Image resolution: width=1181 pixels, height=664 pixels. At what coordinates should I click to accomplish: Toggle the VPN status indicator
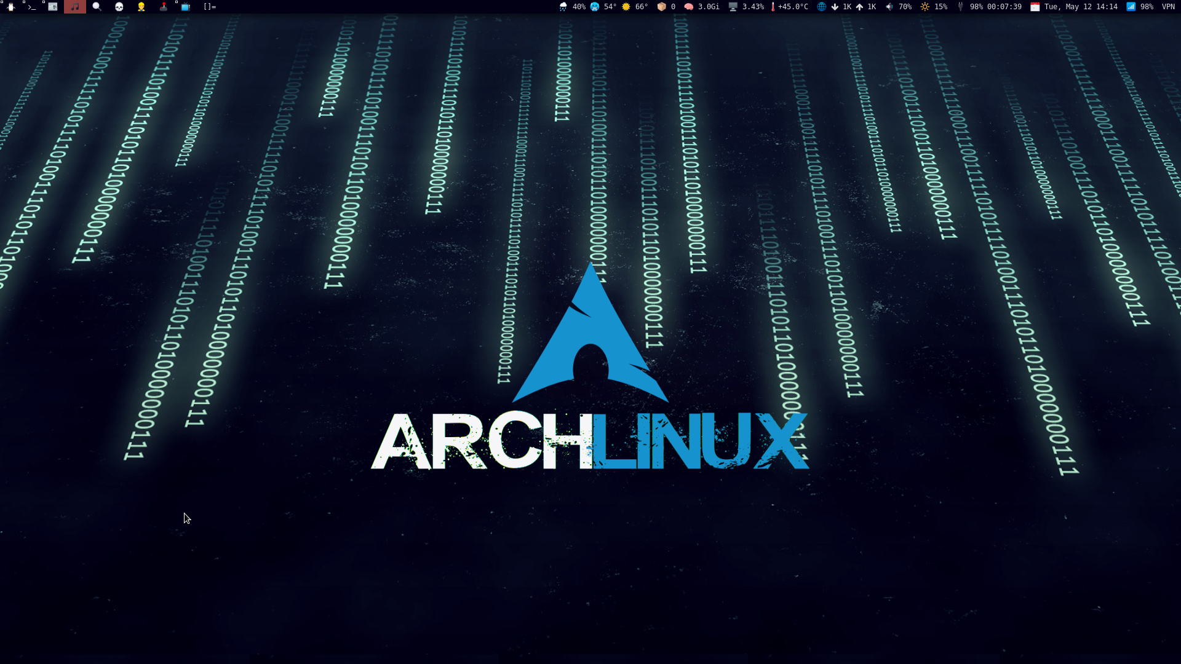[1168, 7]
